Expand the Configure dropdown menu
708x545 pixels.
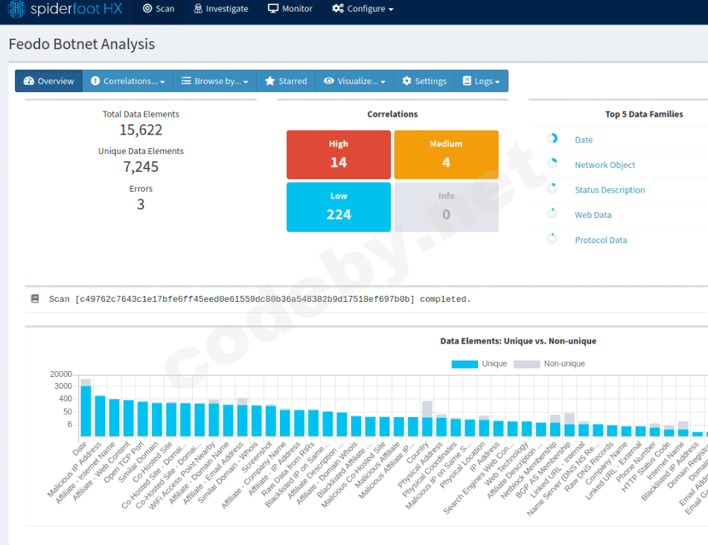pos(363,9)
